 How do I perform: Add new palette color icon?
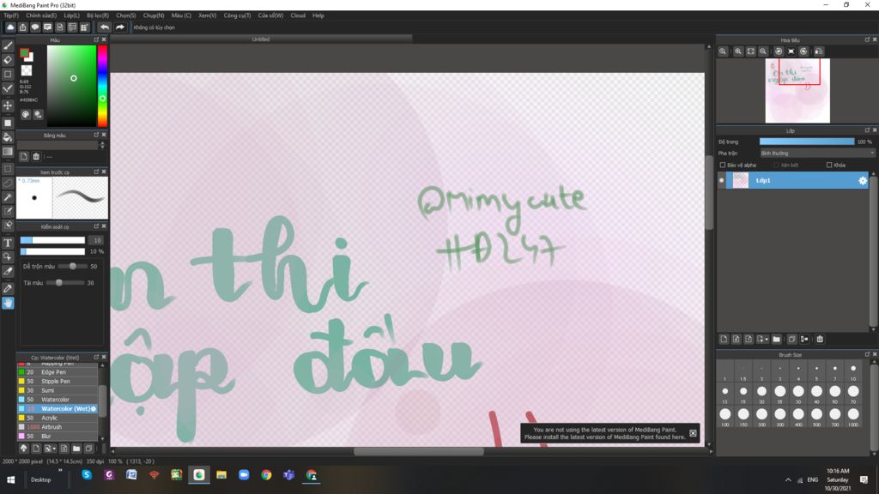[24, 157]
